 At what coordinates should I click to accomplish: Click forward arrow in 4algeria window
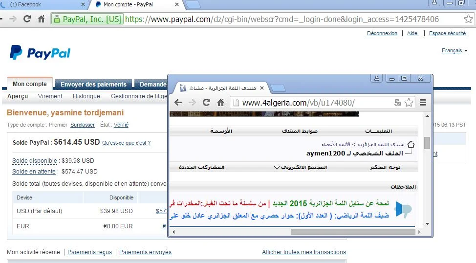(x=192, y=103)
